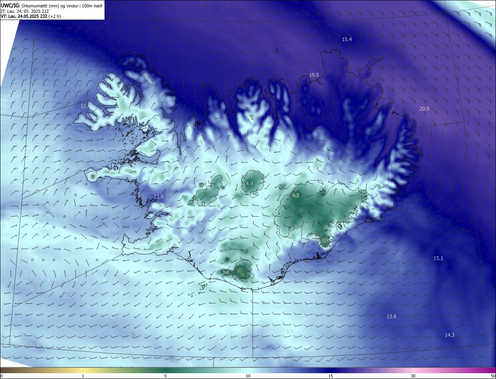496x379 pixels.
Task: Click the 9.9 value label
Action: coord(290,332)
